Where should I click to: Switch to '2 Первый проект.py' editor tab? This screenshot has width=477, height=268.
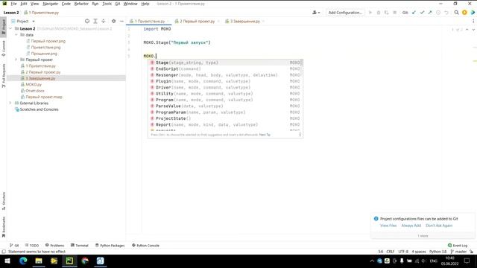[x=197, y=22]
